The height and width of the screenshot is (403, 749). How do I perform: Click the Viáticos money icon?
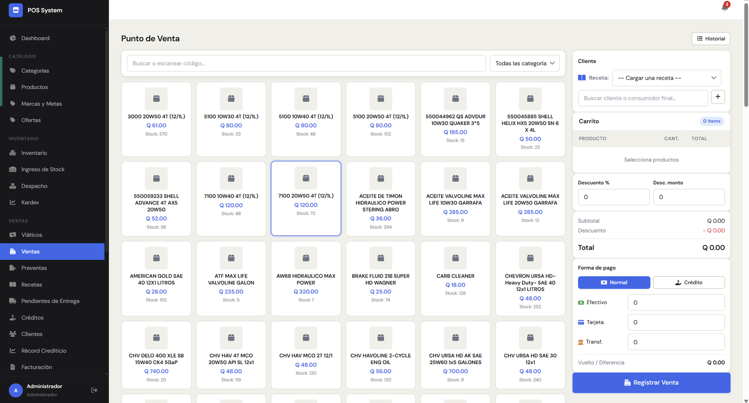tap(13, 235)
